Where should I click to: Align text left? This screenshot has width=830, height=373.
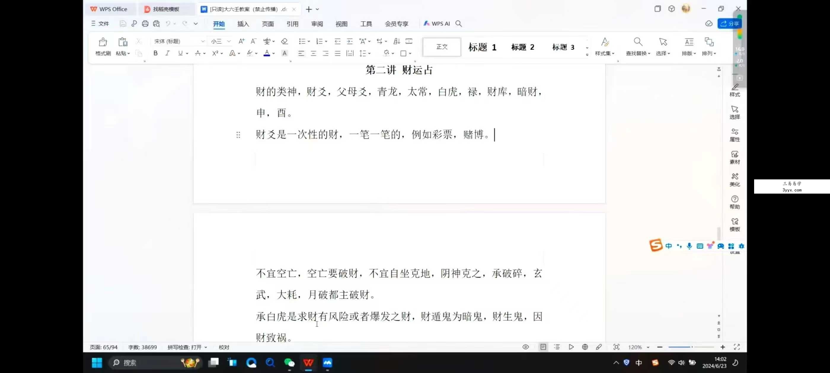[301, 53]
